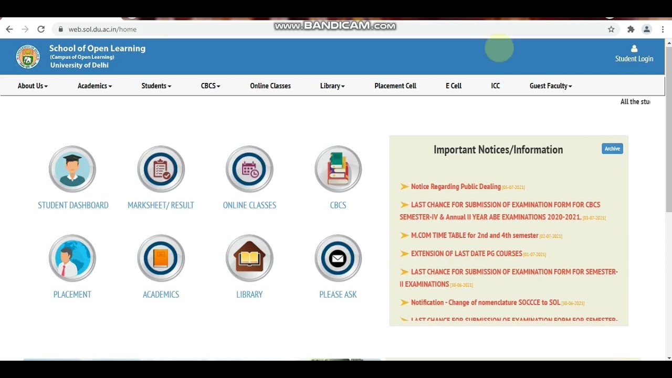The height and width of the screenshot is (378, 672).
Task: Click School of Open Learning title
Action: point(97,48)
